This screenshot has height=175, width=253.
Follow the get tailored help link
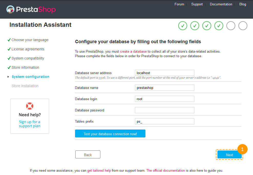(99, 171)
